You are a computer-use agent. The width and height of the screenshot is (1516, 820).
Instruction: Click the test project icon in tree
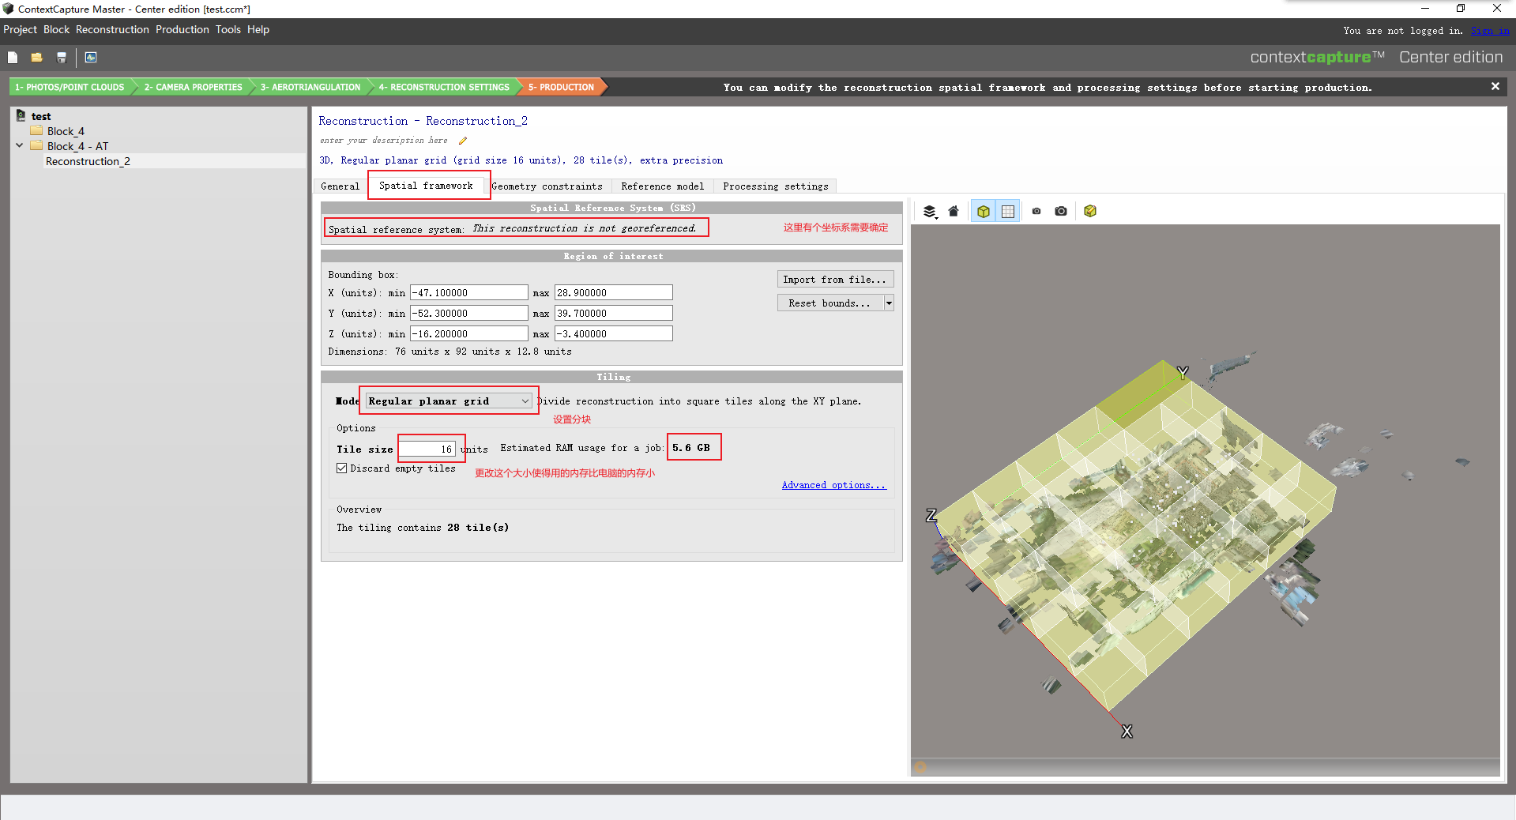(21, 116)
